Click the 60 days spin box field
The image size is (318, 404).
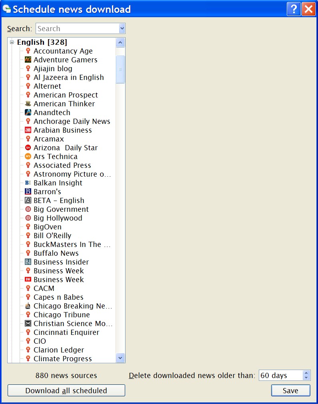(281, 375)
